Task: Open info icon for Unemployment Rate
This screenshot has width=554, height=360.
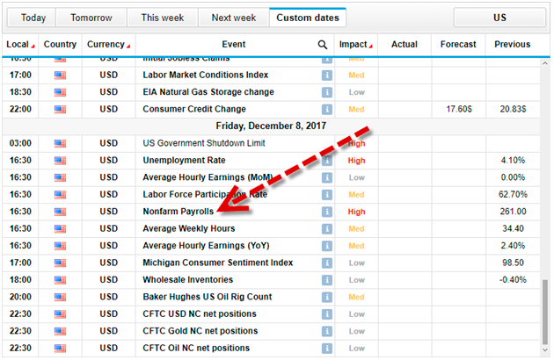Action: (x=327, y=161)
